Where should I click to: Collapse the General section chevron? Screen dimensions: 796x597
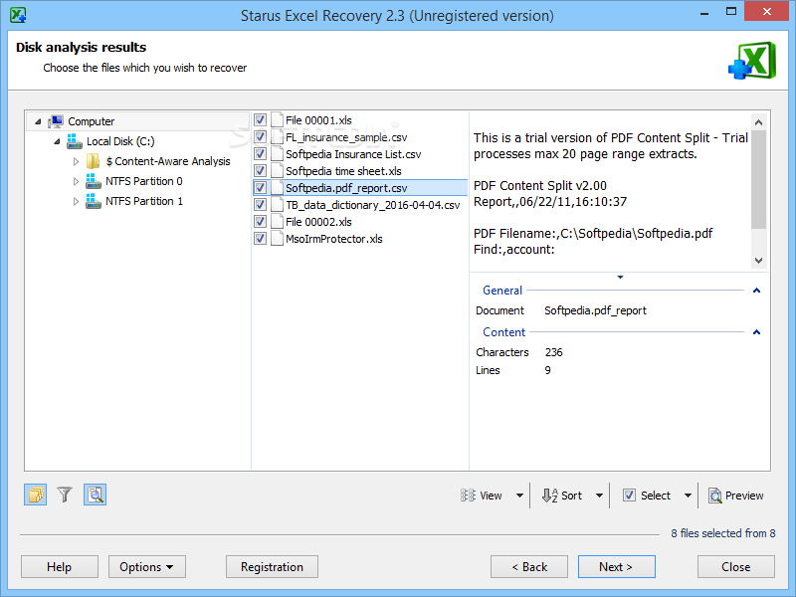[756, 291]
